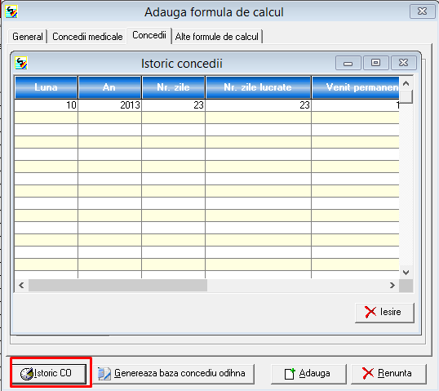Click the Genereaza baza concediu odihna button
Image resolution: width=439 pixels, height=391 pixels.
tap(174, 374)
